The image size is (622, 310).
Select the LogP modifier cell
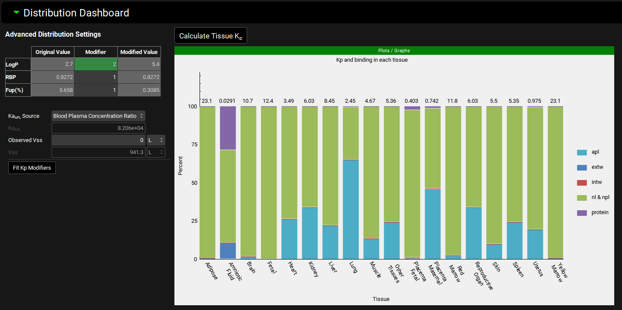tap(96, 64)
